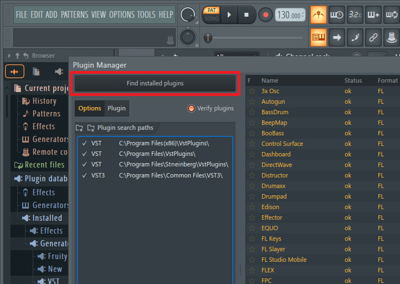Enable the Verify plugins option
400x284 pixels.
click(x=192, y=108)
